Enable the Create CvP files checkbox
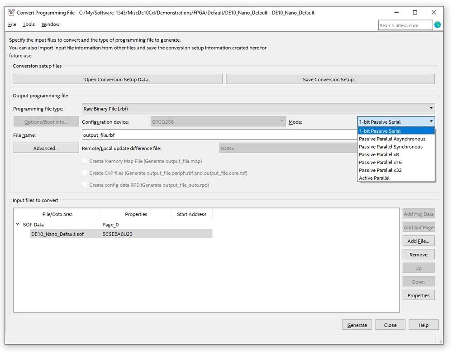The image size is (452, 352). coord(85,173)
